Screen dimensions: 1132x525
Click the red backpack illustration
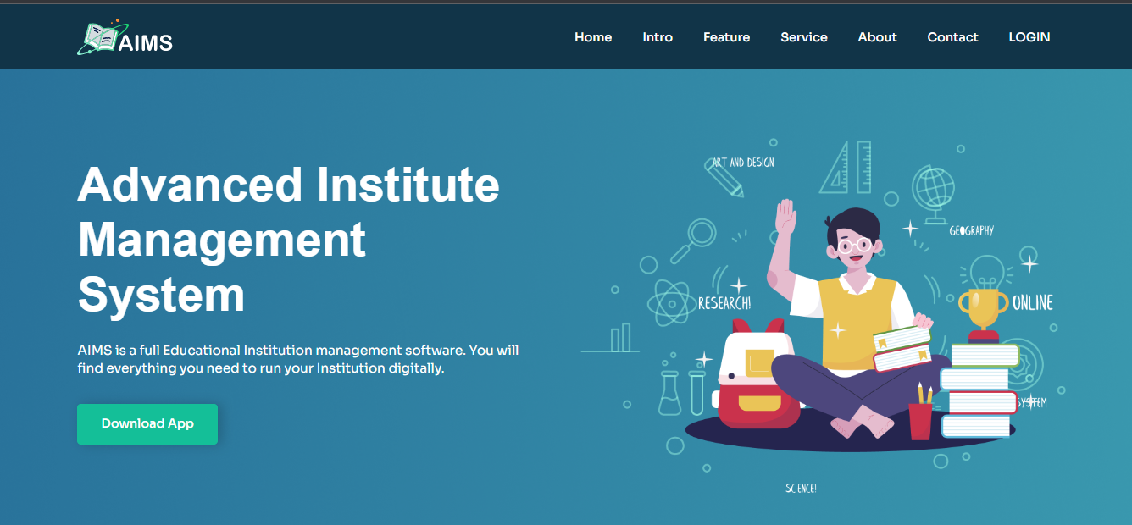pos(757,375)
